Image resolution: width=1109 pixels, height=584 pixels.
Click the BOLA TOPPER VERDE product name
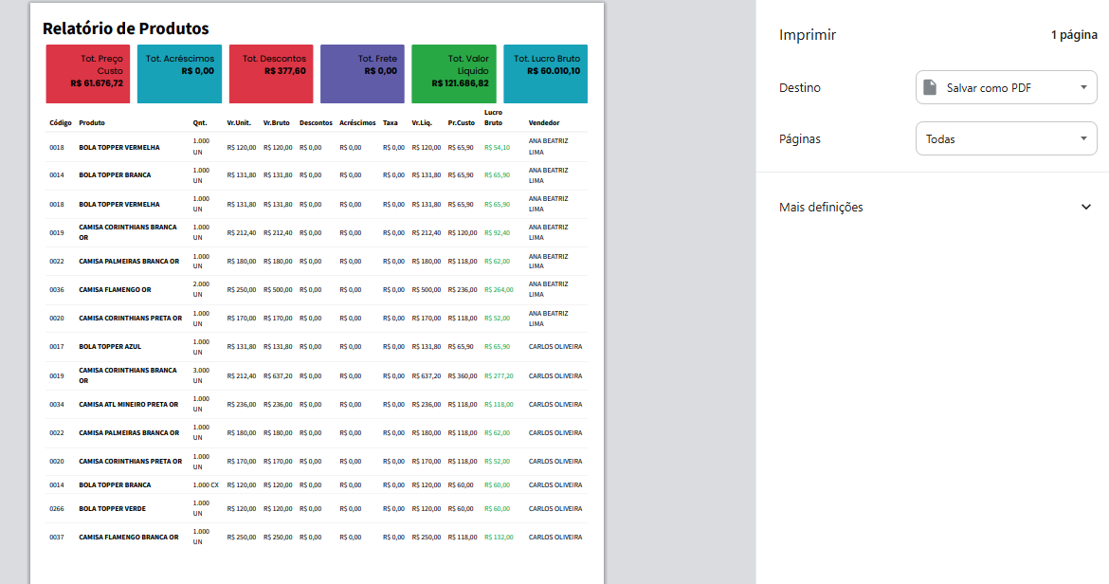pos(112,509)
